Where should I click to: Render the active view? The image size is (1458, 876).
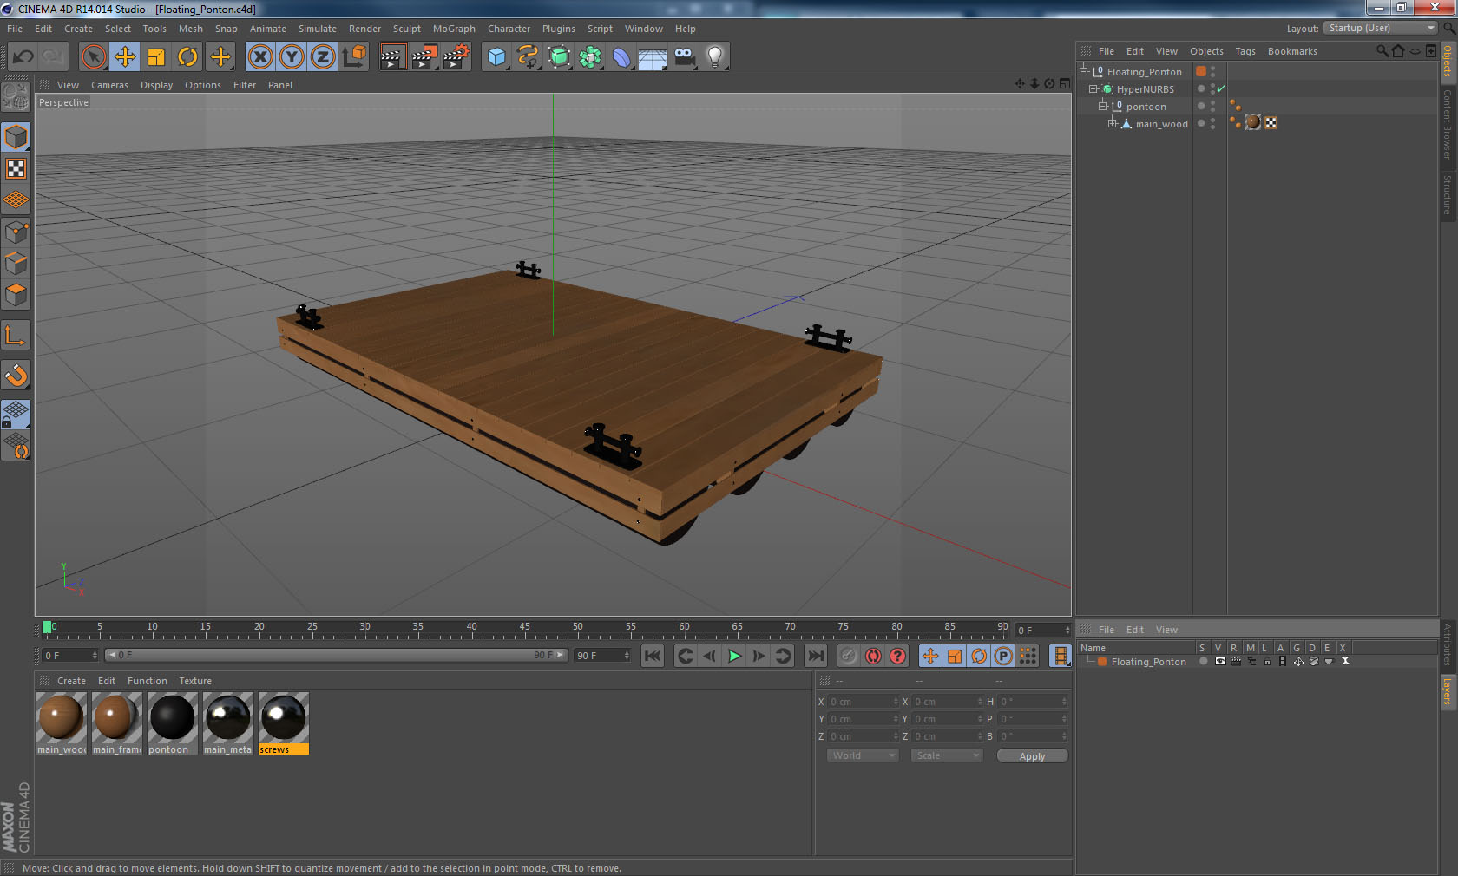(392, 57)
